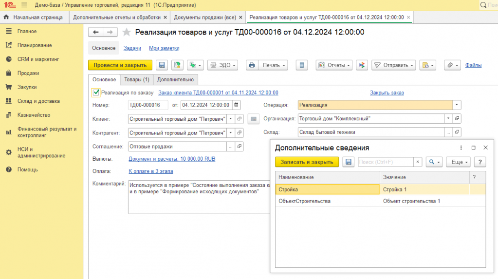Open Склад и доставка section
498x279 pixels.
click(x=38, y=101)
